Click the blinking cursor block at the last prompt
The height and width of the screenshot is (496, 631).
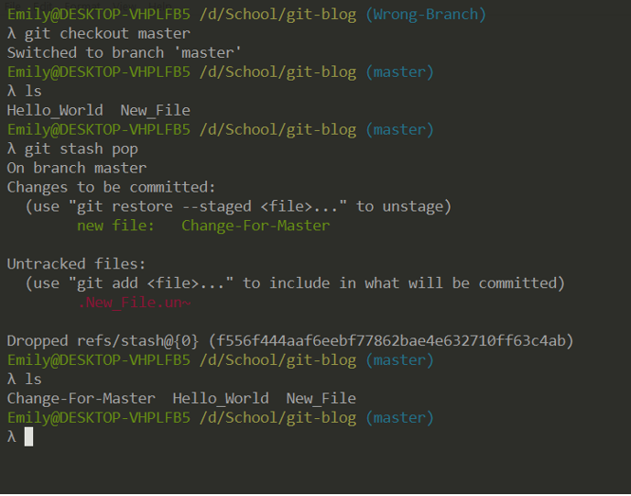coord(28,437)
